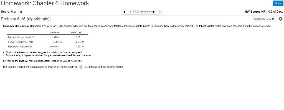This screenshot has width=284, height=110.
Task: Click the 'Score: 0 of 1 pt' label
Action: tap(12, 12)
